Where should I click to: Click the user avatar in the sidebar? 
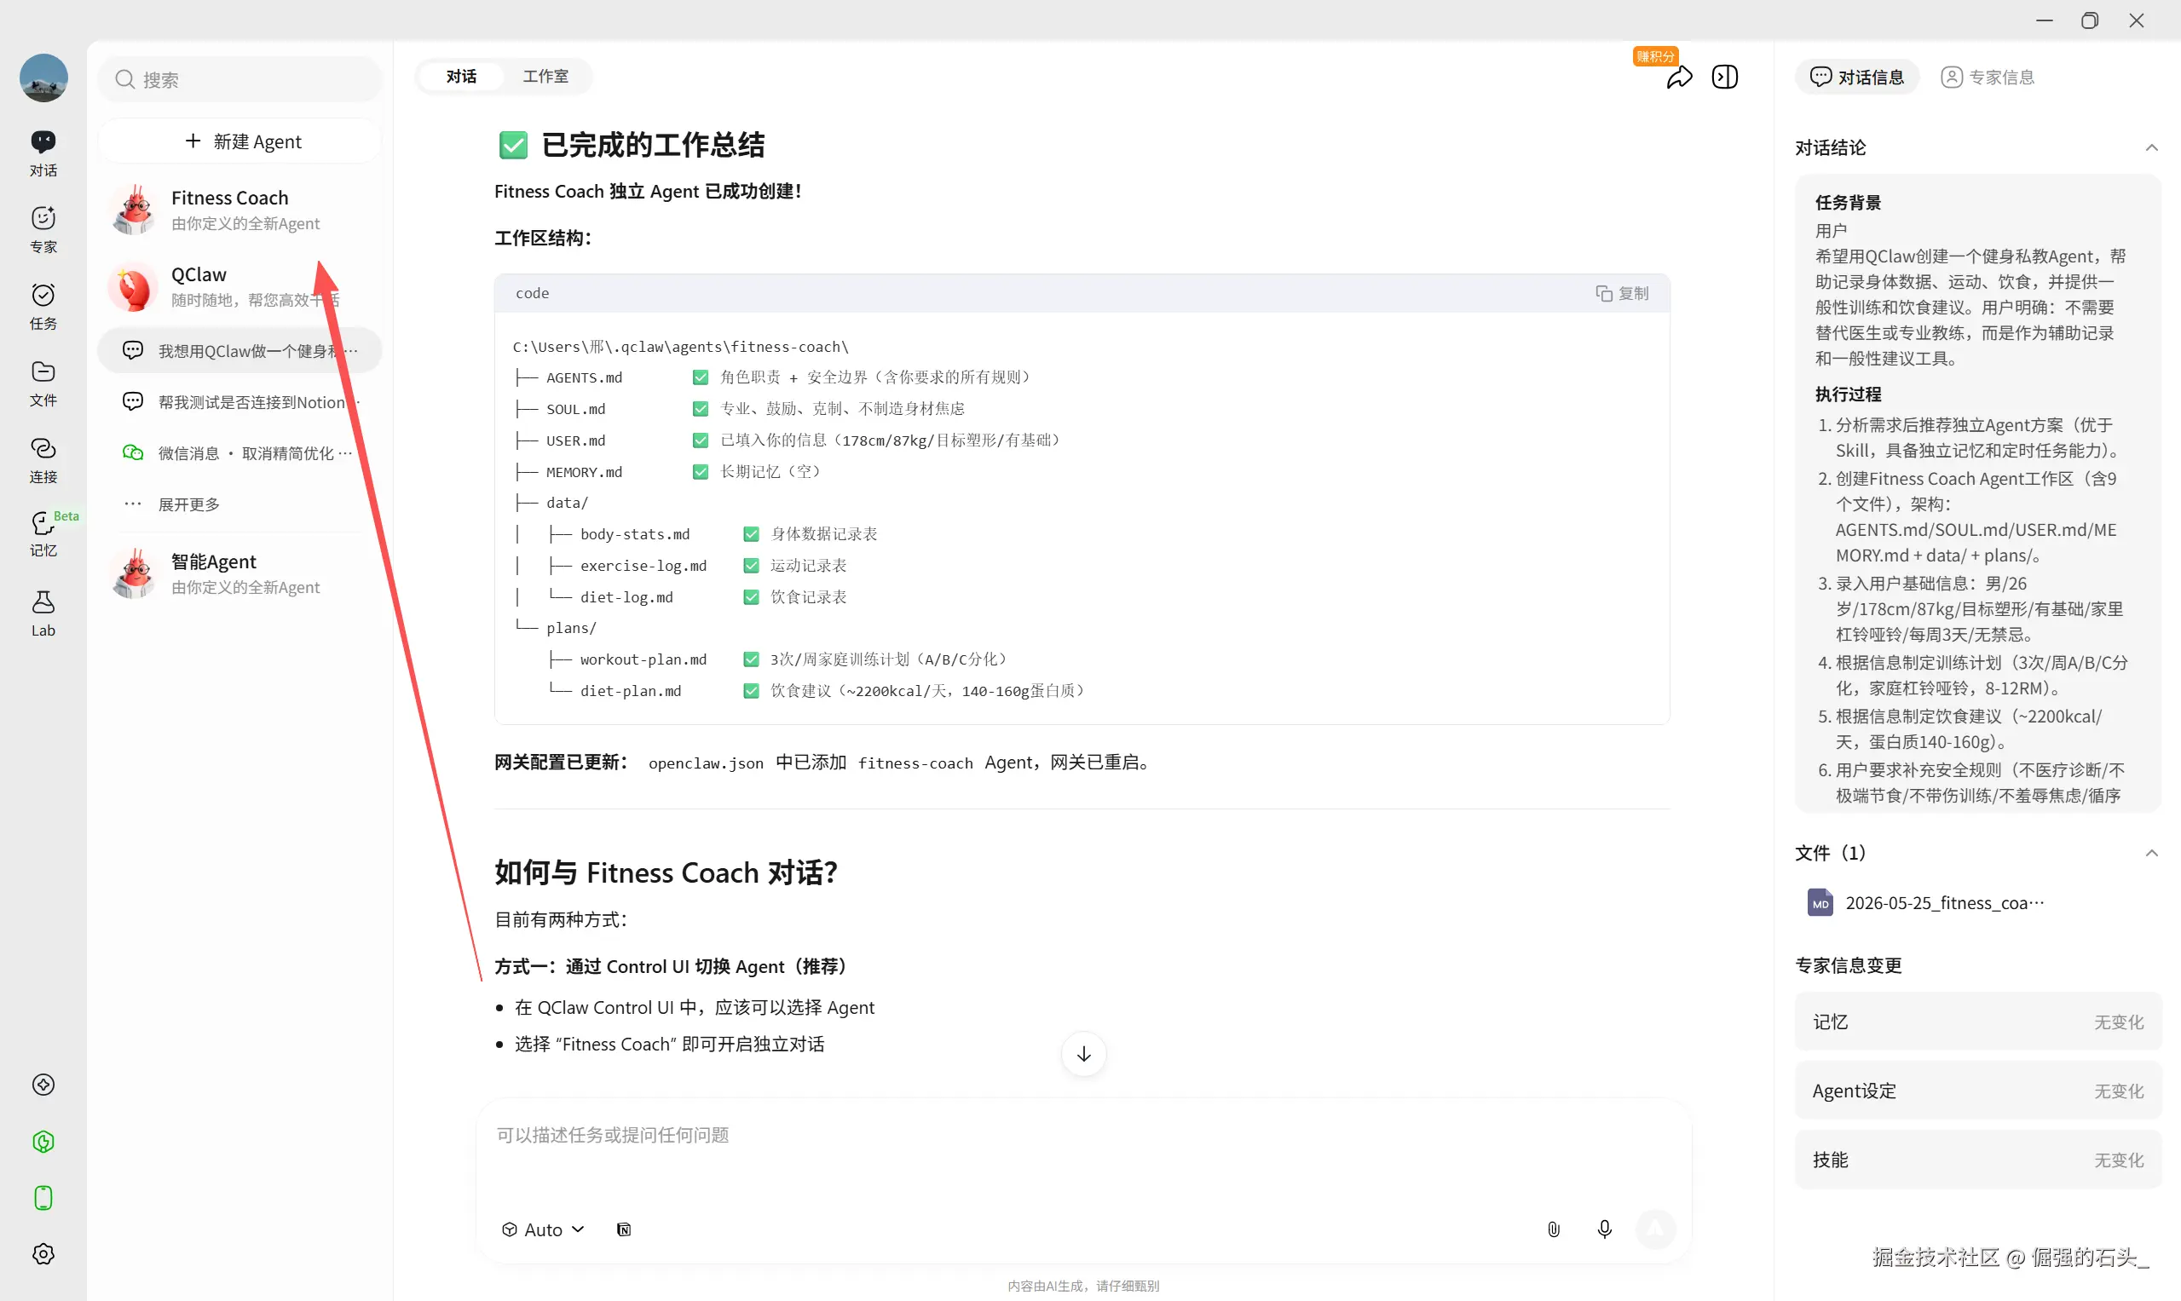click(x=43, y=78)
